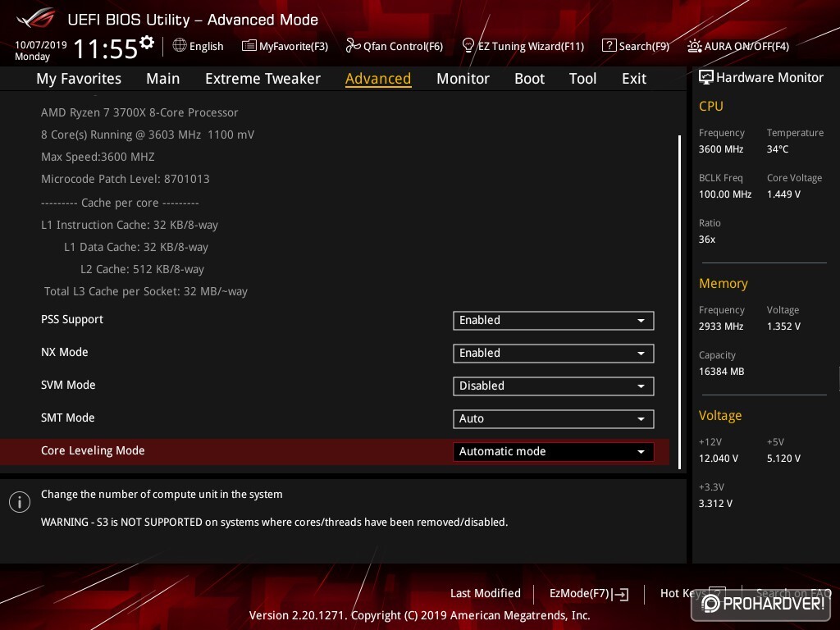Click the EZ Tuning Wizard bulb icon
The image size is (840, 630).
click(x=468, y=46)
